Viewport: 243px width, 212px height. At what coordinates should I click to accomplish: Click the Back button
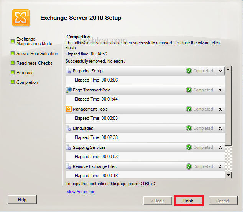158,201
